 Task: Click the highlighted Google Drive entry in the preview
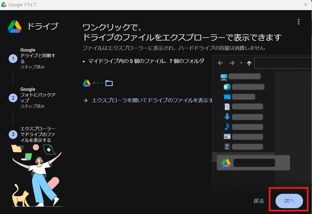pos(253,163)
